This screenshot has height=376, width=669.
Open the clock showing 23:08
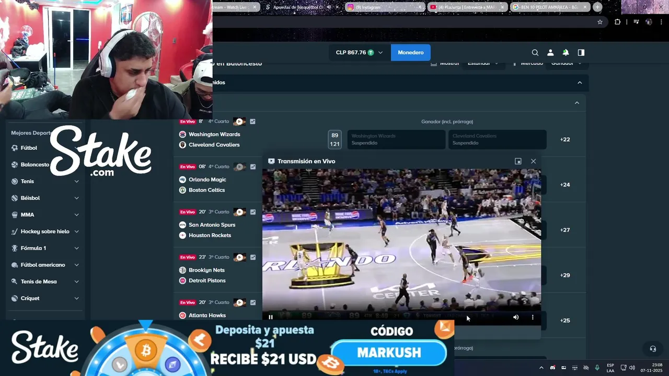[x=652, y=368]
